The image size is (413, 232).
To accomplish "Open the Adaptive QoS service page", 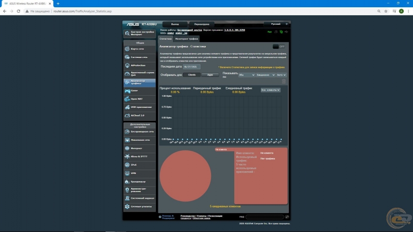I will tap(139, 74).
